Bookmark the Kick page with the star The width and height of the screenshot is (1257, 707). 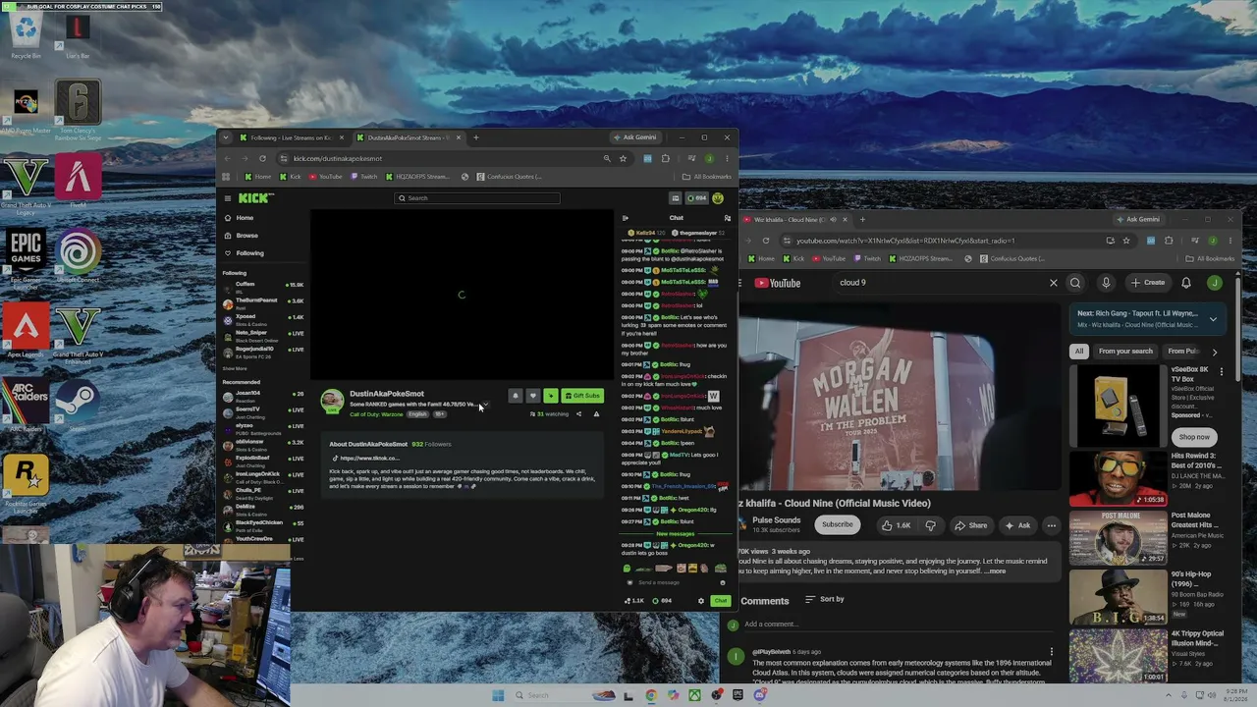point(623,158)
